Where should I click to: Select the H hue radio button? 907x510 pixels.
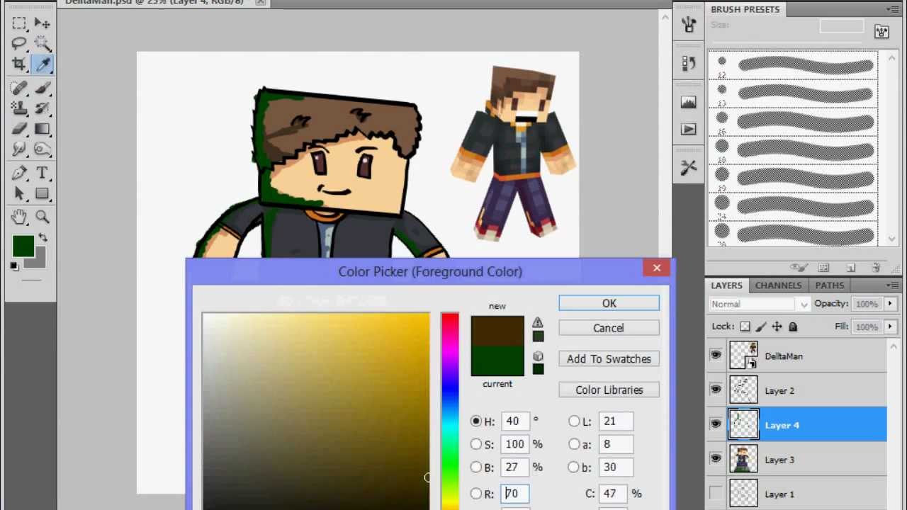click(476, 421)
